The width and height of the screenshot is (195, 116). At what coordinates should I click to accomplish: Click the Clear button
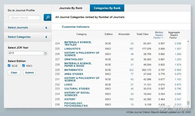pos(14,73)
